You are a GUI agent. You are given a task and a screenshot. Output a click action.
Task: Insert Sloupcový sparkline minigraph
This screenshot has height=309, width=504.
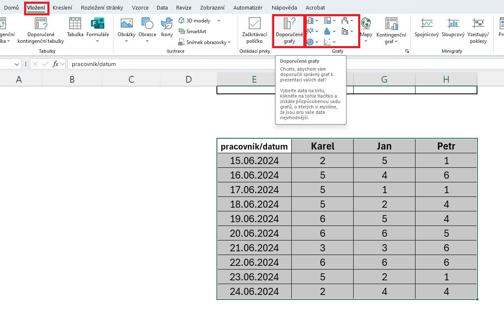tap(453, 27)
